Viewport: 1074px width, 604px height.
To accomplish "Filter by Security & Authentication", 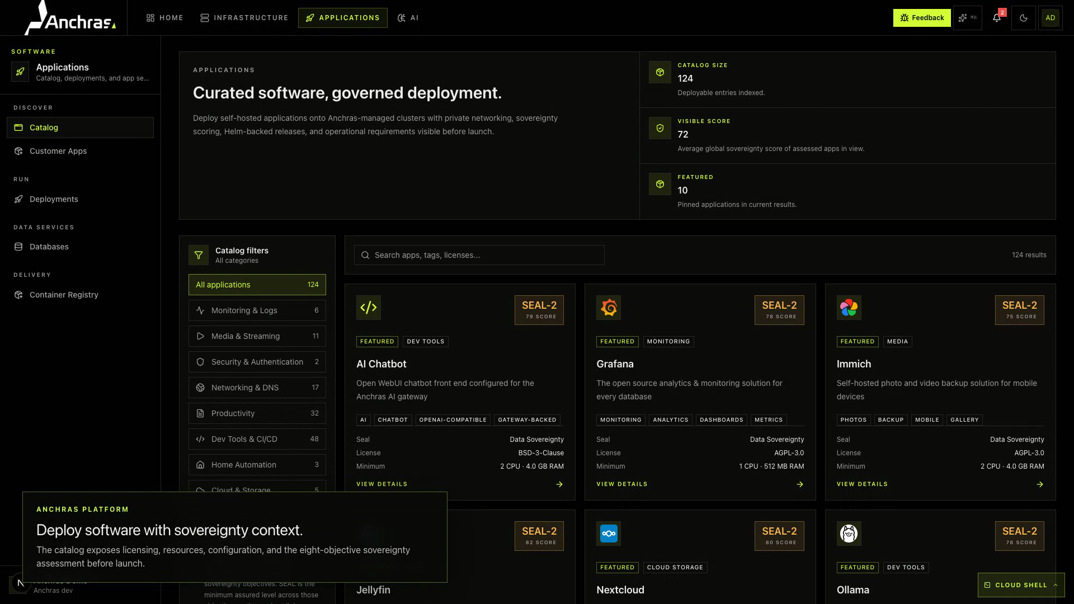I will (x=257, y=362).
